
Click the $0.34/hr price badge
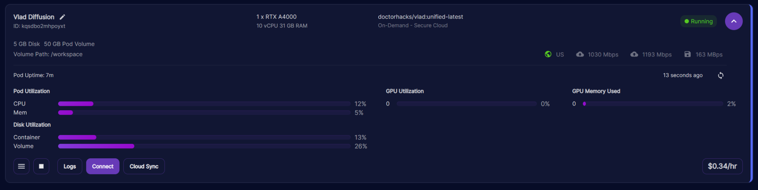pos(722,166)
